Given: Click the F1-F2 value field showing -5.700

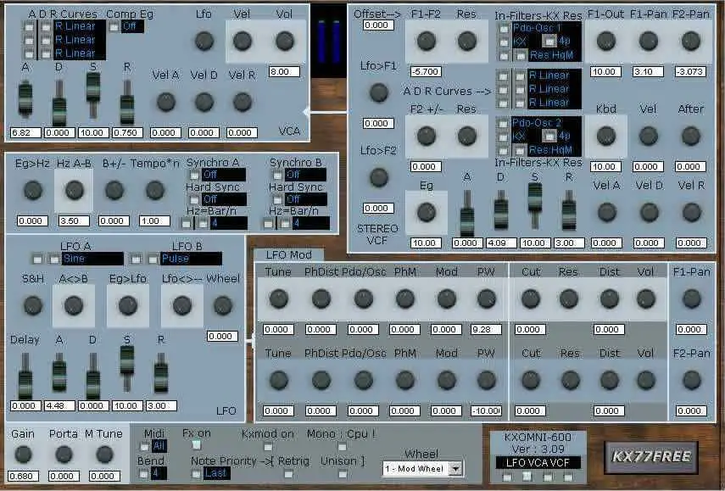Looking at the screenshot, I should point(426,72).
